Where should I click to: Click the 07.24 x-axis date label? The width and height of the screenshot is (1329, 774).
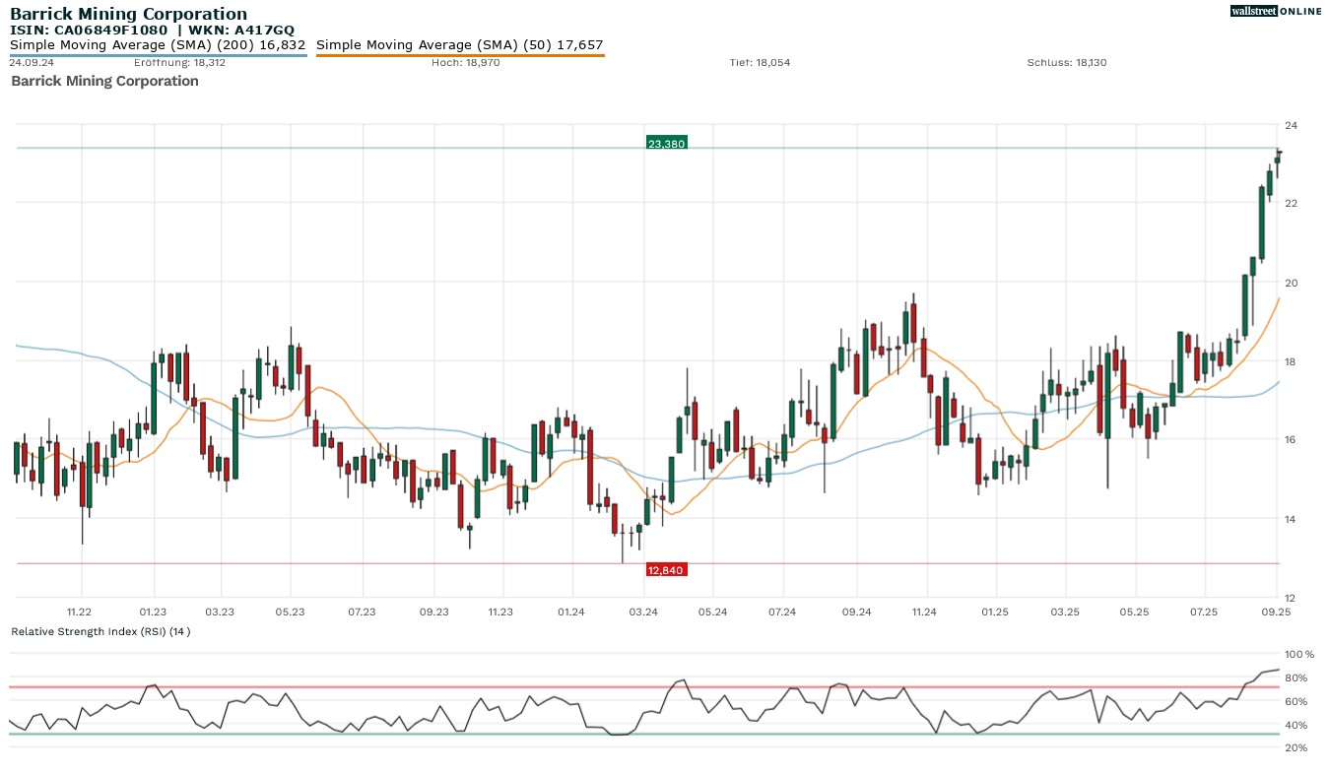(x=782, y=612)
